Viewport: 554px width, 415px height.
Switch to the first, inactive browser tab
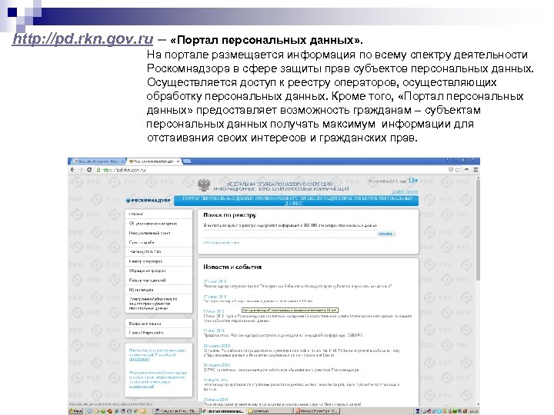[97, 161]
